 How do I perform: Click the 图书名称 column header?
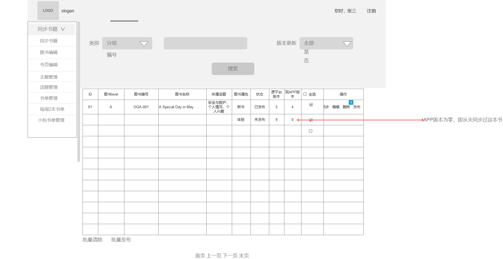tap(182, 94)
